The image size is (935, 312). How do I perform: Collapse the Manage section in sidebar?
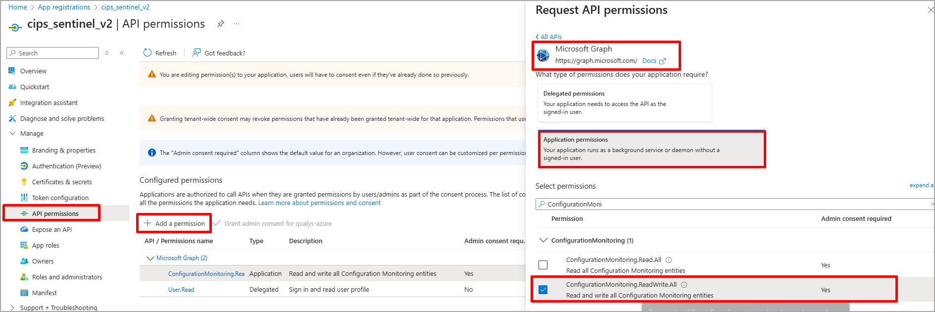point(13,134)
